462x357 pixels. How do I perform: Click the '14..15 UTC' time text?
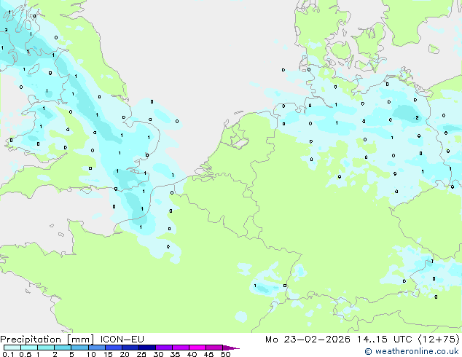tap(384, 340)
